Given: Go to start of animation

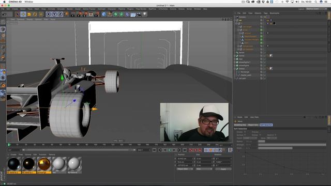Looking at the screenshot, I should pos(154,150).
